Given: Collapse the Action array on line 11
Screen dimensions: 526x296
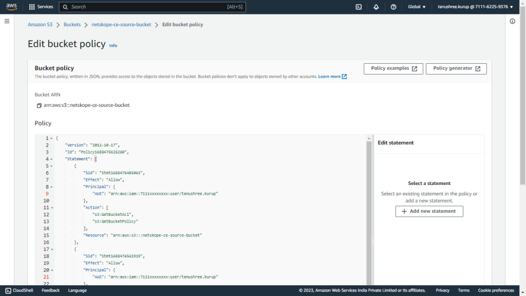Looking at the screenshot, I should pos(52,208).
